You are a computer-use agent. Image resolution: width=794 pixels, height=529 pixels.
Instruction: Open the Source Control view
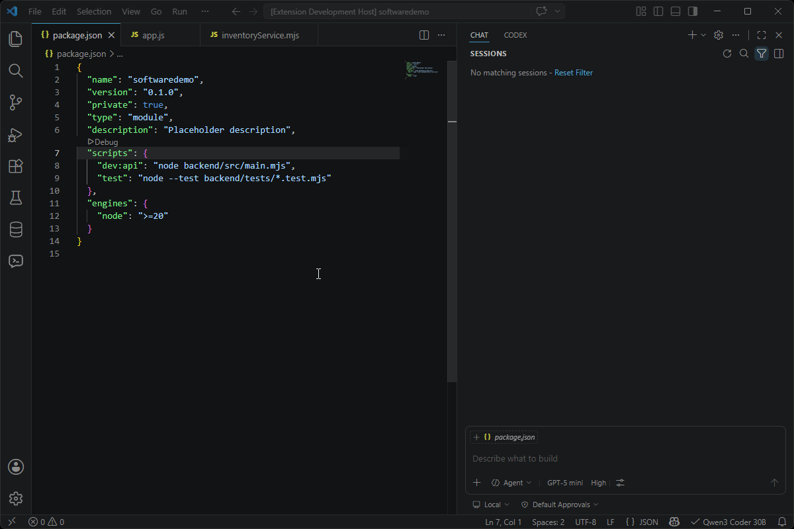click(x=16, y=102)
